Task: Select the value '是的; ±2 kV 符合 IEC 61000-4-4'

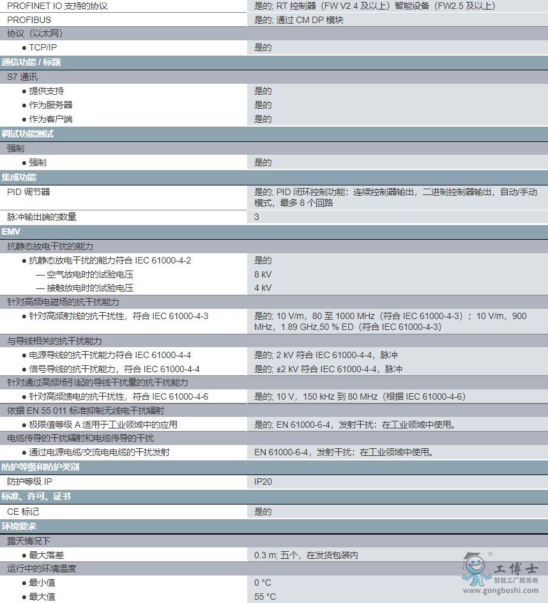Action: pyautogui.click(x=328, y=369)
